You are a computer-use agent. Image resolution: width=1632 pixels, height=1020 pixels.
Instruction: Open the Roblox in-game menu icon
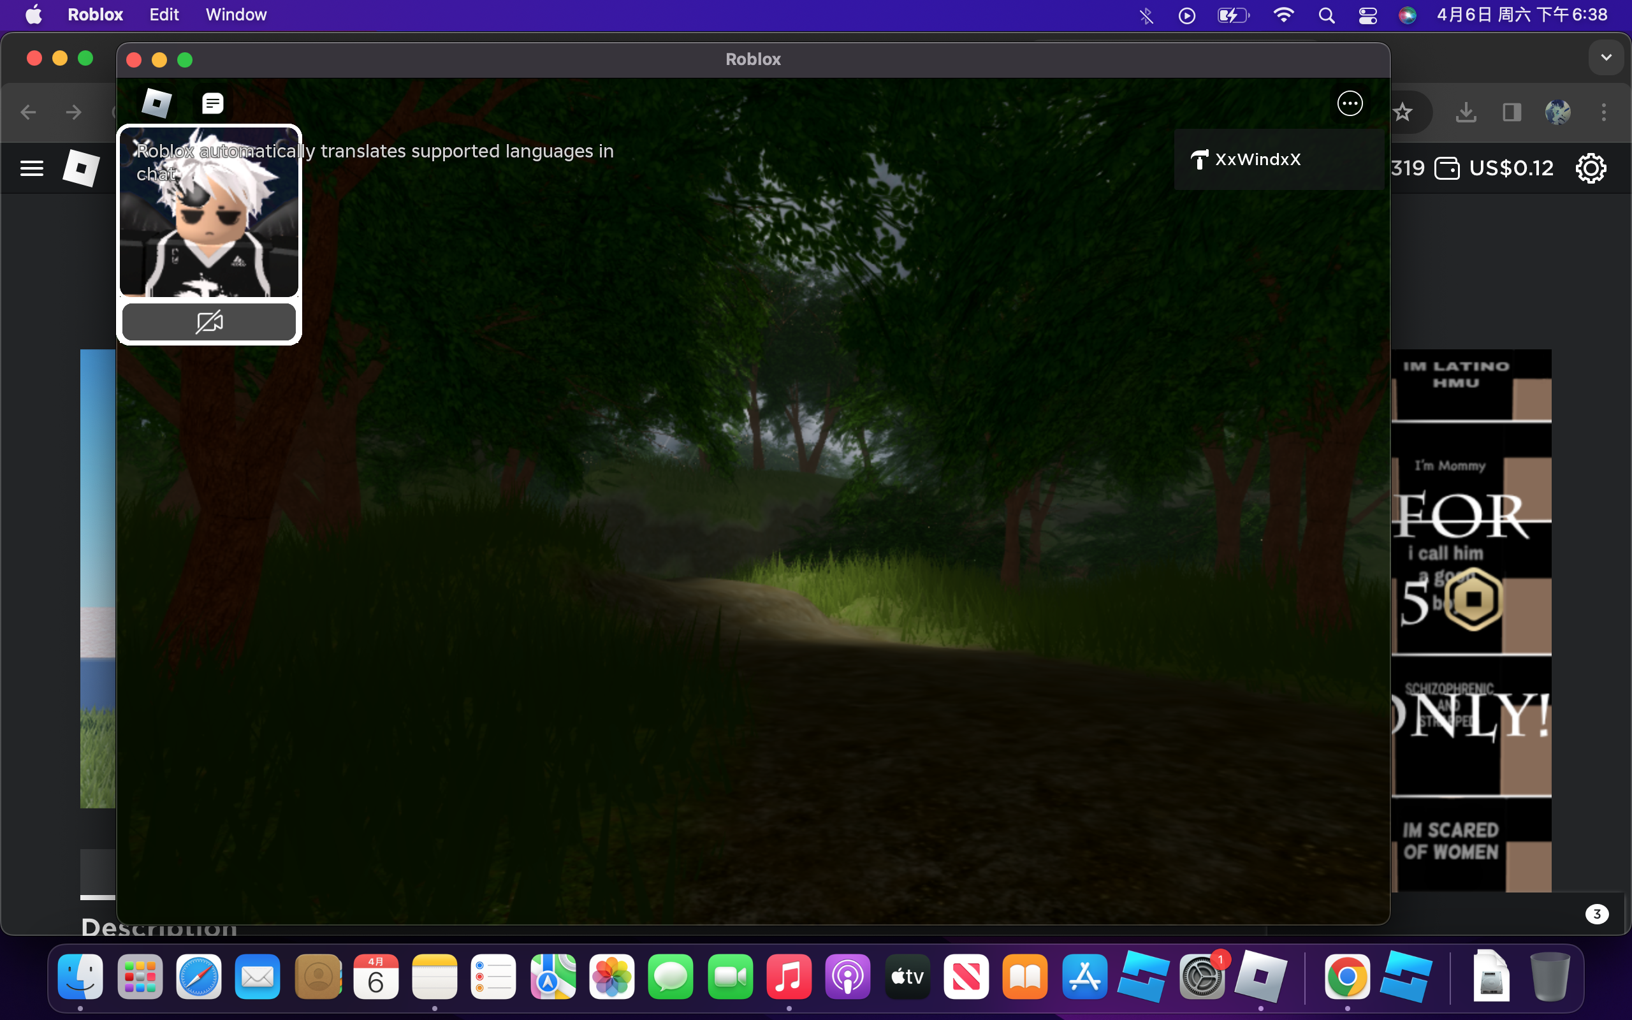pyautogui.click(x=156, y=103)
